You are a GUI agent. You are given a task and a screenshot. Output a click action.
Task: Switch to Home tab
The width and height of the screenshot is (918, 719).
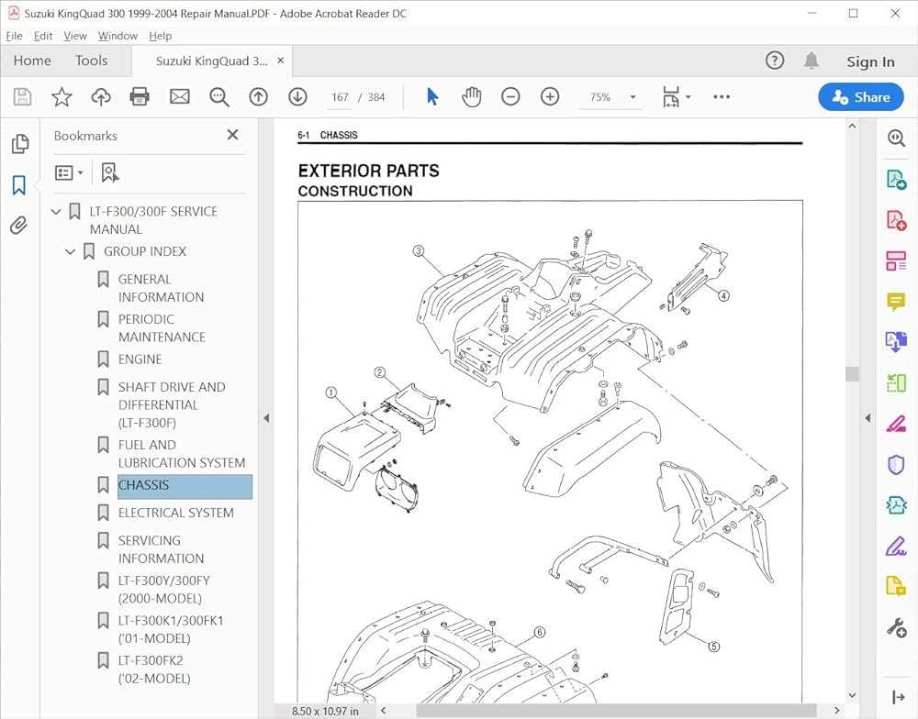32,61
